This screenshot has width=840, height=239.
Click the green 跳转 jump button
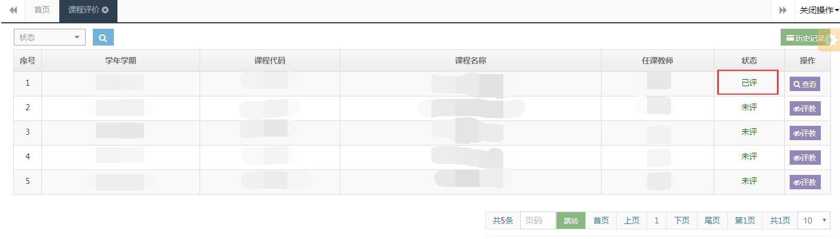pyautogui.click(x=571, y=220)
